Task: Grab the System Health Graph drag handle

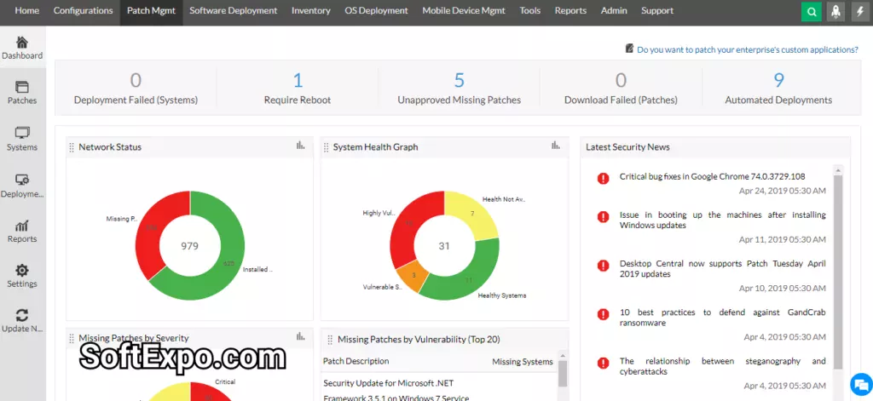Action: point(326,147)
